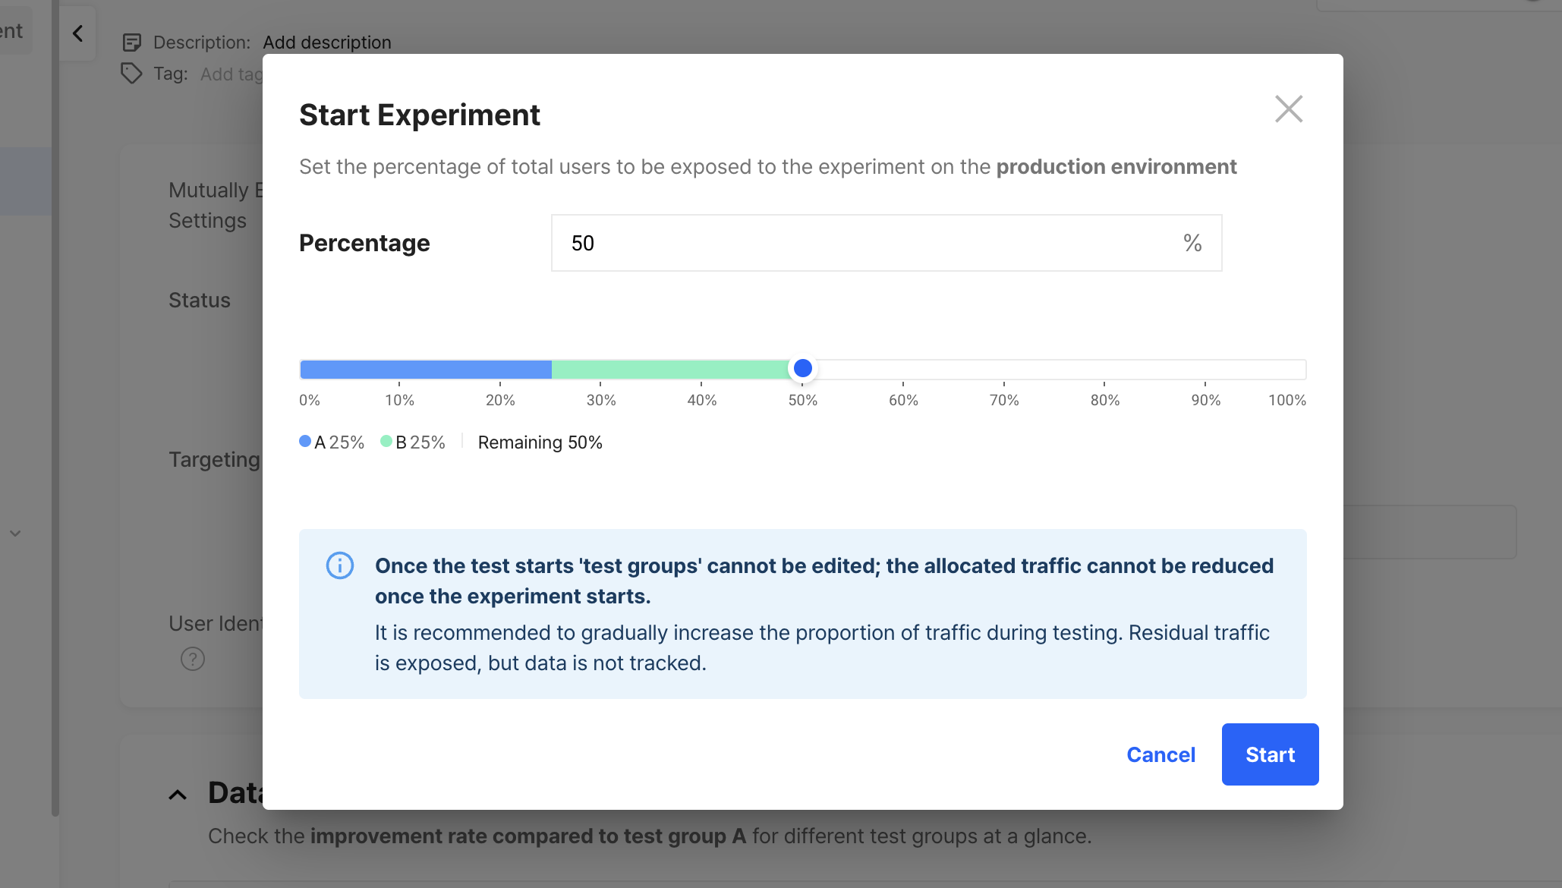The width and height of the screenshot is (1562, 888).
Task: Click the Start button
Action: pos(1270,754)
